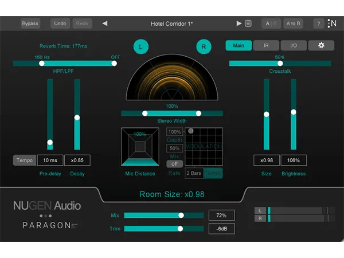Click the 100% modulation depth field
This screenshot has height=258, width=344.
click(x=174, y=132)
